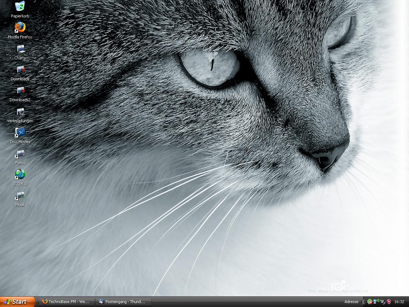Screen dimensions: 409x307
Task: Switch to TechnoBase.FM Firefox taskbar window
Action: click(66, 302)
